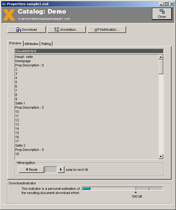
Task: Click scrollbar down arrow in document text
Action: [x=161, y=156]
